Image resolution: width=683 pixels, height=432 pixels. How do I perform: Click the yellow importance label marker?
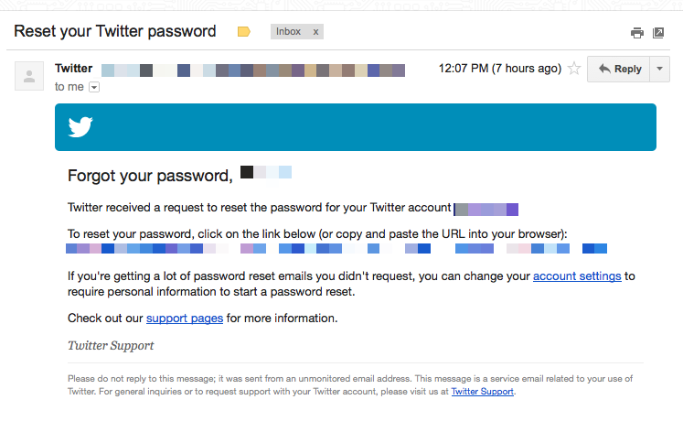click(244, 31)
